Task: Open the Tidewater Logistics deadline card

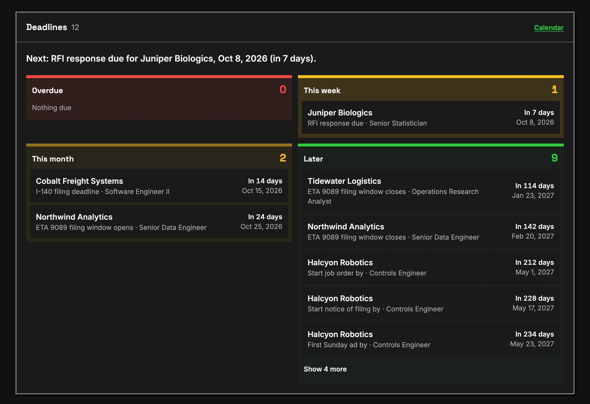Action: [x=431, y=191]
